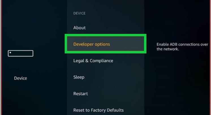
Task: Select Legal & Compliance
Action: 93,61
